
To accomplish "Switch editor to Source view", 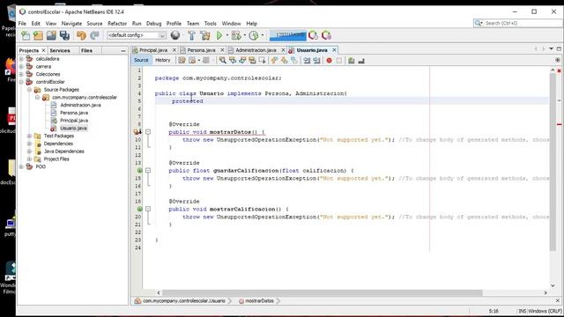I will click(x=141, y=60).
